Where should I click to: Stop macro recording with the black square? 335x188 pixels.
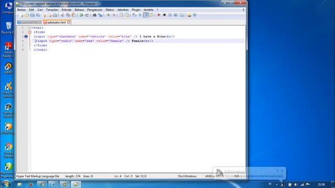point(164,15)
